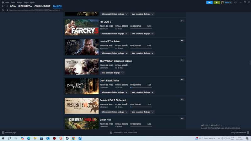251x141 pixels.
Task: Open the Fallen account dropdown
Action: tap(228, 3)
